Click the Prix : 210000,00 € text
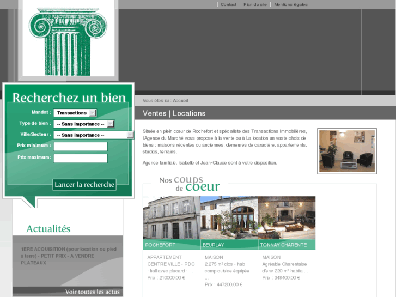 [x=166, y=278]
